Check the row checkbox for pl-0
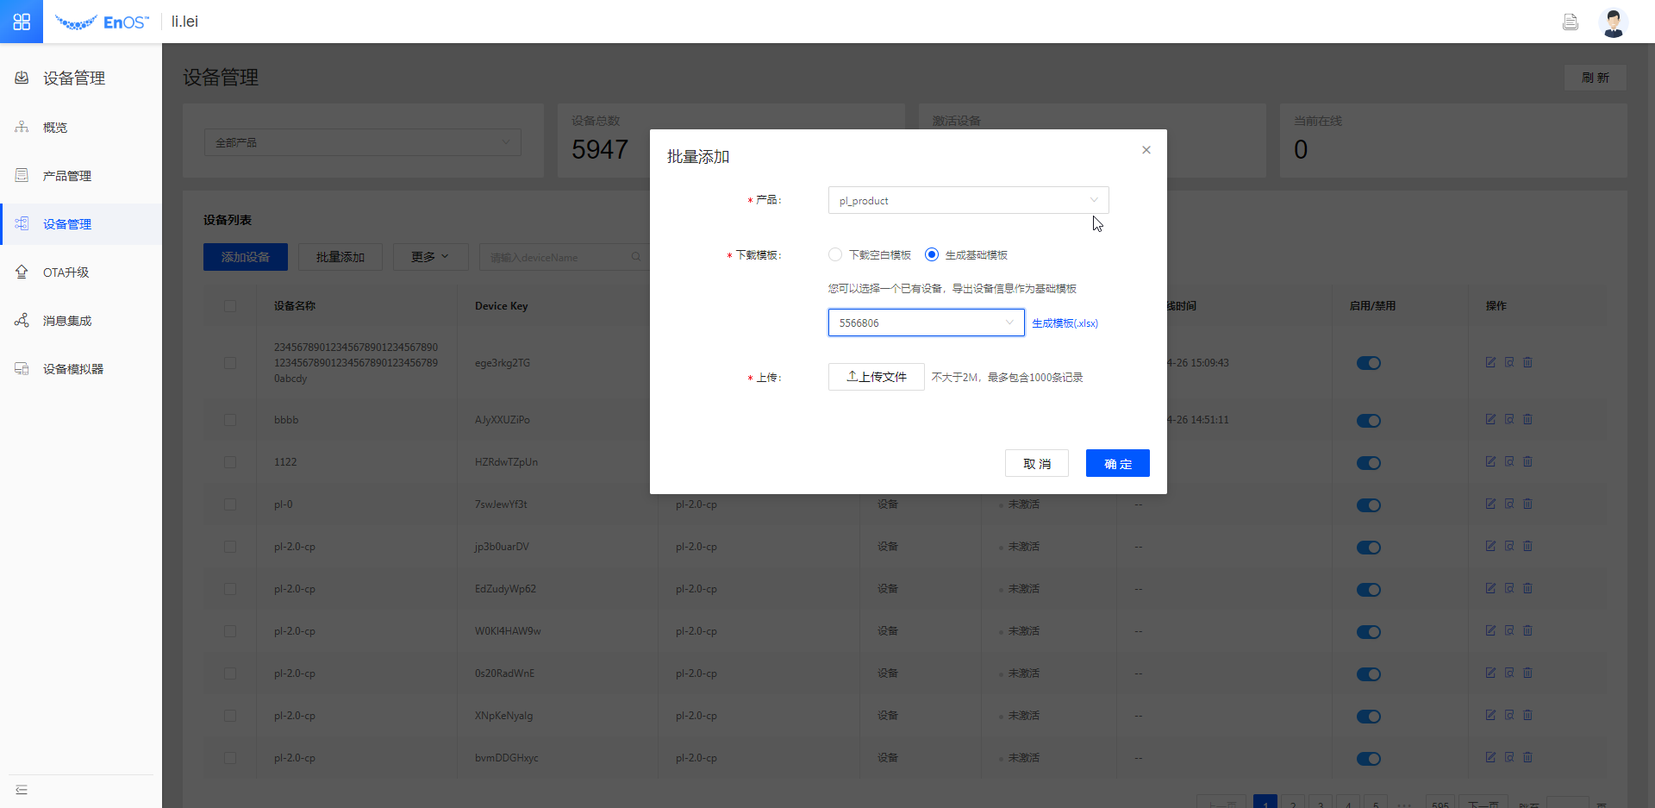This screenshot has width=1655, height=808. point(230,504)
